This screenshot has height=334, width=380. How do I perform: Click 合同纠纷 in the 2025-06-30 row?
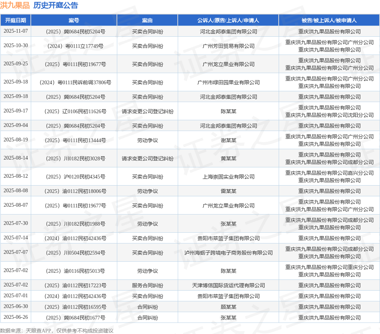(147, 307)
